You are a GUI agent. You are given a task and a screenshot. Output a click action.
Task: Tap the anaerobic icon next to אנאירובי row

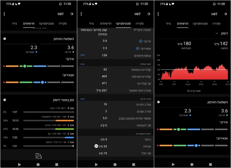click(137, 48)
